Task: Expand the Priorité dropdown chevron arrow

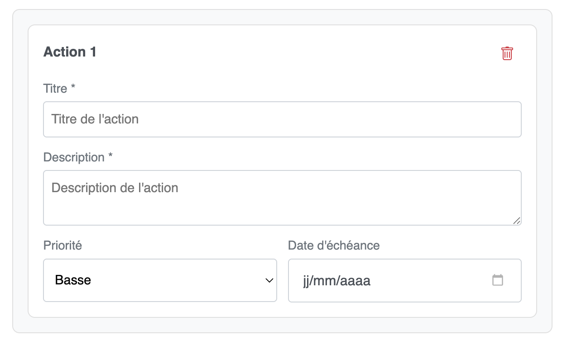Action: point(269,280)
